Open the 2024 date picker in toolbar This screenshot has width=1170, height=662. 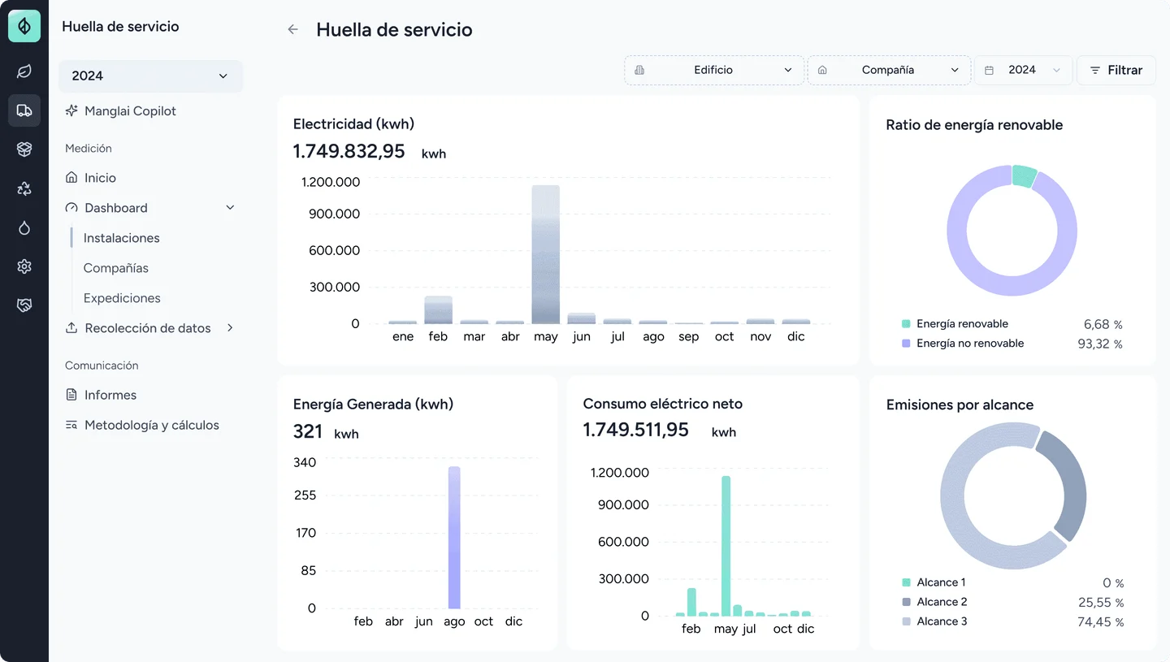point(1024,70)
